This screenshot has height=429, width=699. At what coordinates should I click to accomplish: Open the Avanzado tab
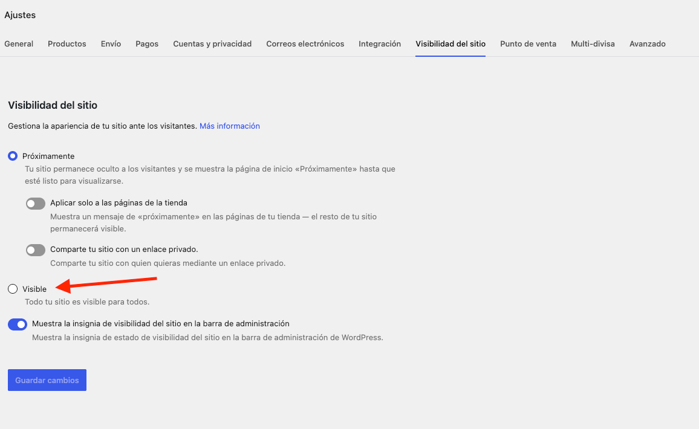(x=647, y=44)
